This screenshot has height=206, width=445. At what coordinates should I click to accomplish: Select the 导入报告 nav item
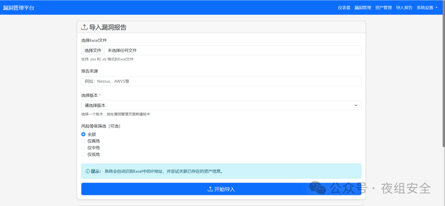point(404,8)
